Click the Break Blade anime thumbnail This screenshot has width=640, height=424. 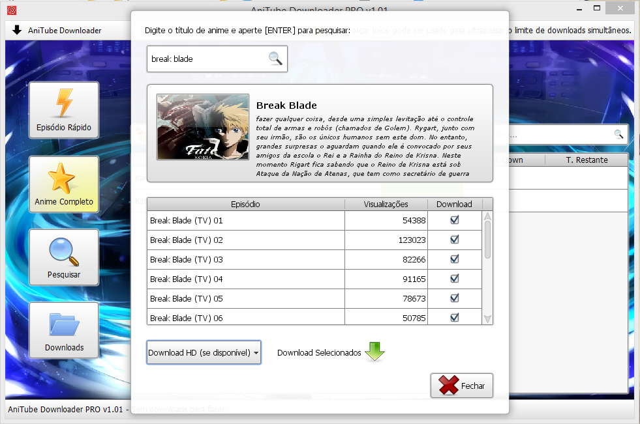pyautogui.click(x=203, y=127)
